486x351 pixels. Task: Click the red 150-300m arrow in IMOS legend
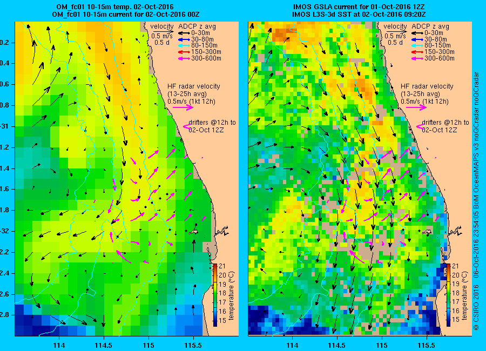417,52
